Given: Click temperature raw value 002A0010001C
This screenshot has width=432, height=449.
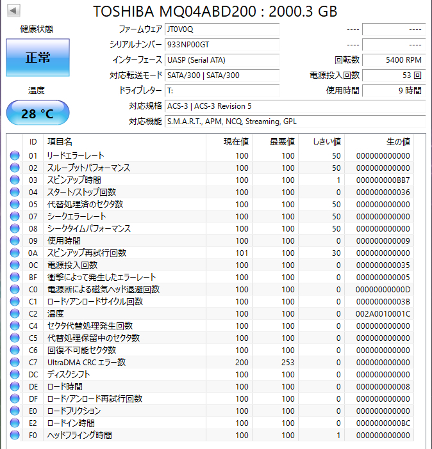Looking at the screenshot, I should tap(383, 314).
